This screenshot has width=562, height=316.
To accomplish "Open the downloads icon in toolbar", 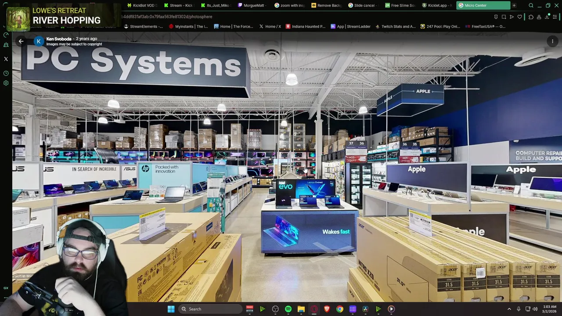I will click(547, 17).
